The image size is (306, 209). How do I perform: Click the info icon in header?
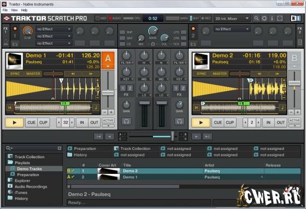[x=272, y=19]
